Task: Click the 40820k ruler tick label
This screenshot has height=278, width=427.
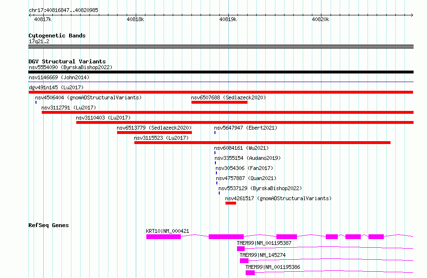Action: (320, 19)
